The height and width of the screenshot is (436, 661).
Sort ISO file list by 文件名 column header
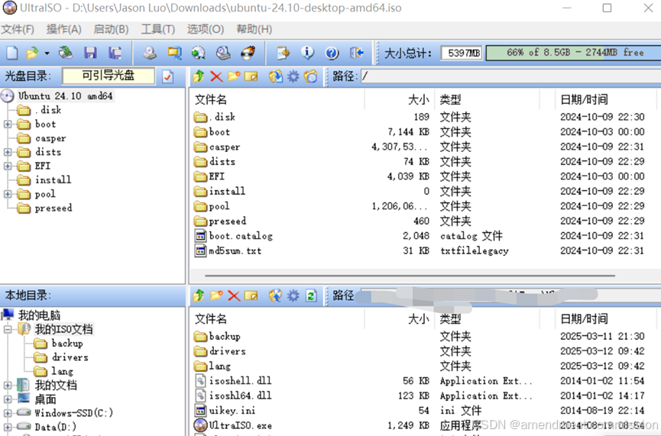[277, 100]
